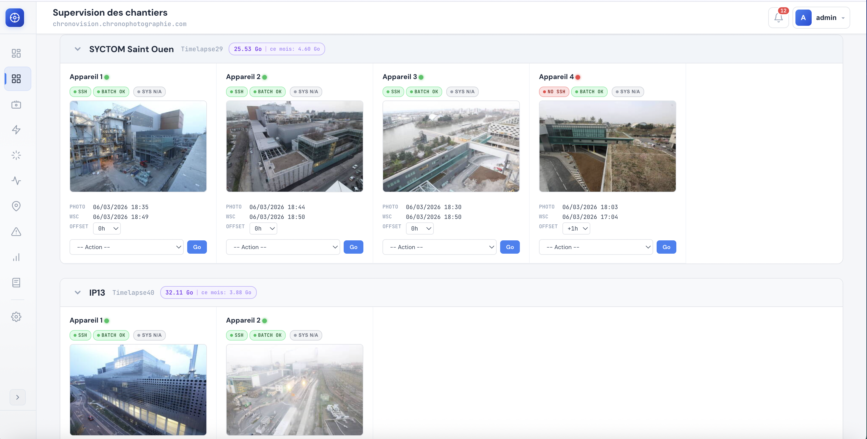Open application settings via the gear icon
Viewport: 867px width, 439px height.
(x=16, y=317)
